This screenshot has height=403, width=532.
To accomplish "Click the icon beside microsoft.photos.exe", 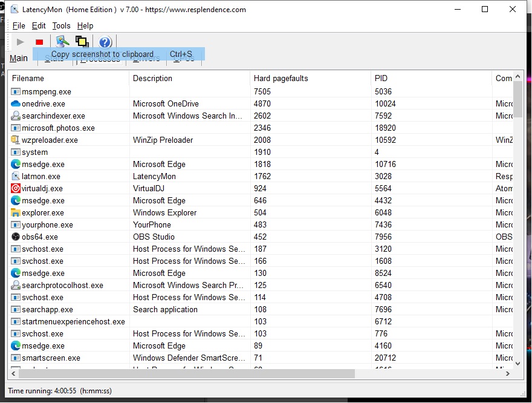I will pyautogui.click(x=16, y=128).
